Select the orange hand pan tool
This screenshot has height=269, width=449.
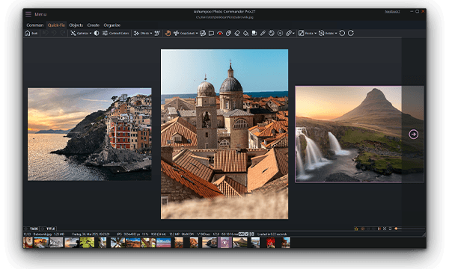coord(168,33)
